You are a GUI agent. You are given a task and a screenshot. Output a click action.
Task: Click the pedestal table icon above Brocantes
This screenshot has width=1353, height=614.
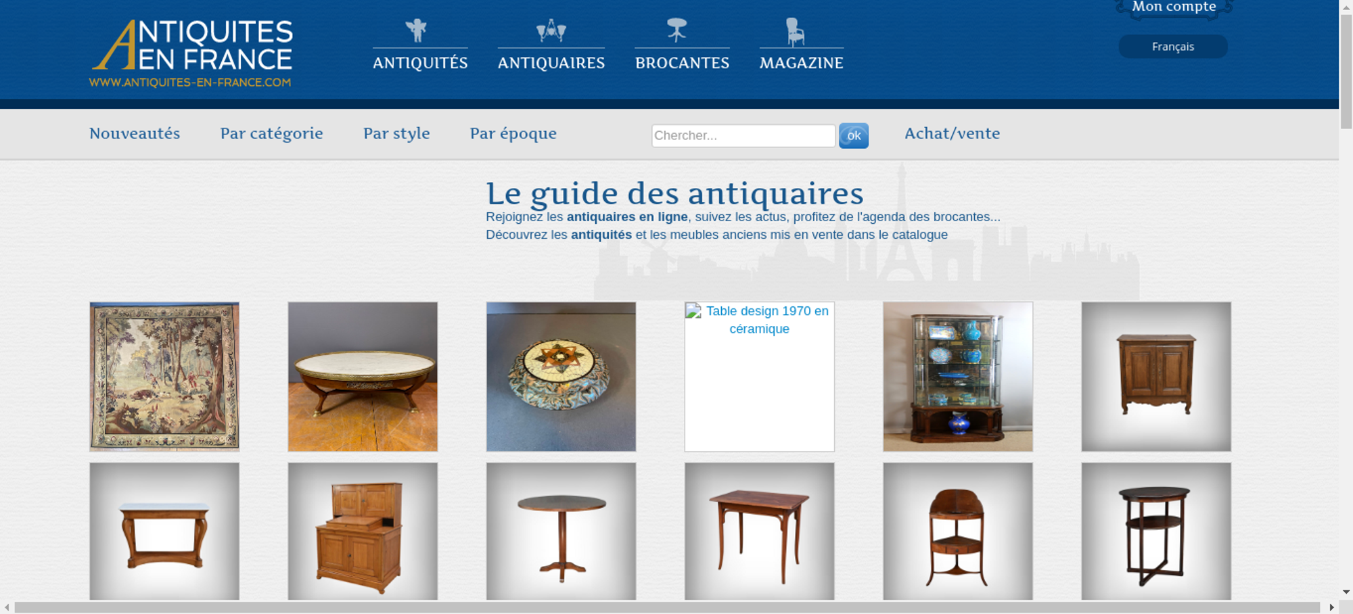click(676, 30)
